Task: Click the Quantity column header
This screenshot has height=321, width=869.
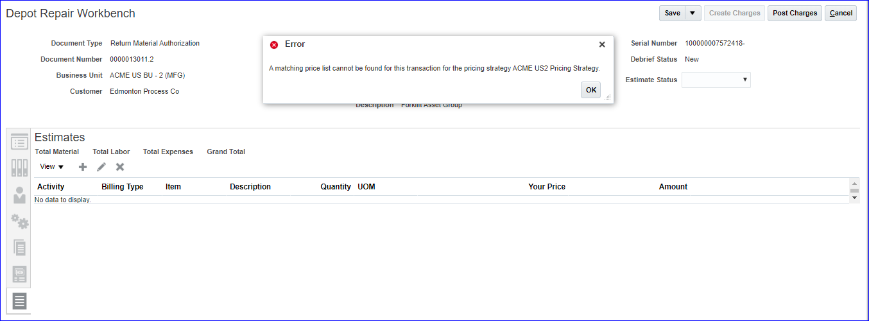Action: click(x=336, y=187)
